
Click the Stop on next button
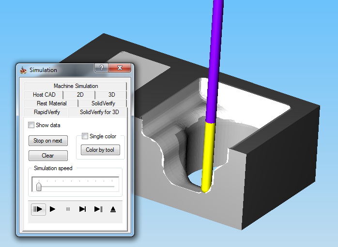point(48,141)
